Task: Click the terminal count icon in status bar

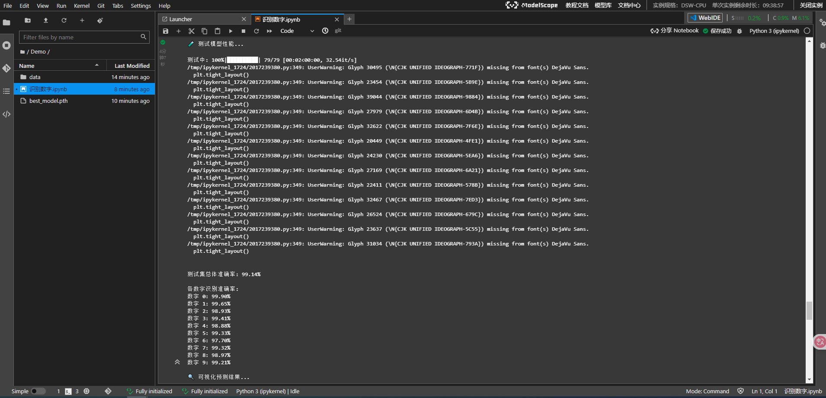Action: (68, 391)
